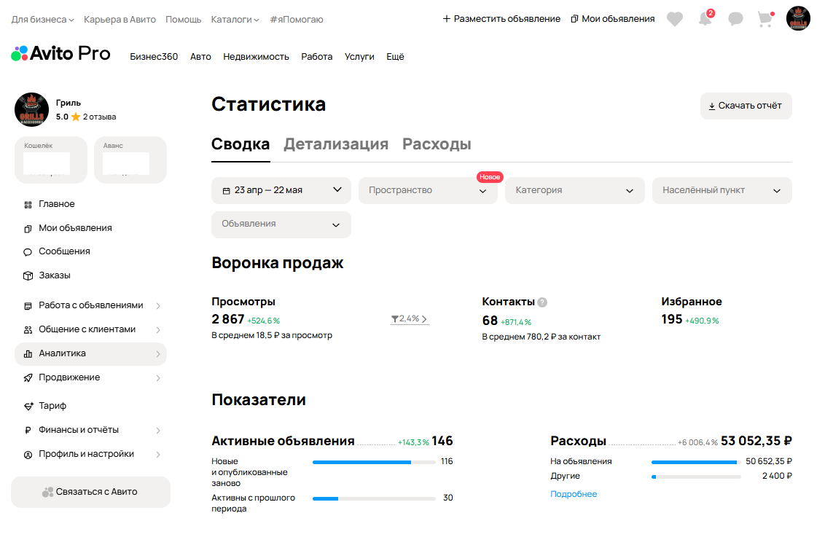Click the Заказы box icon

[x=28, y=275]
